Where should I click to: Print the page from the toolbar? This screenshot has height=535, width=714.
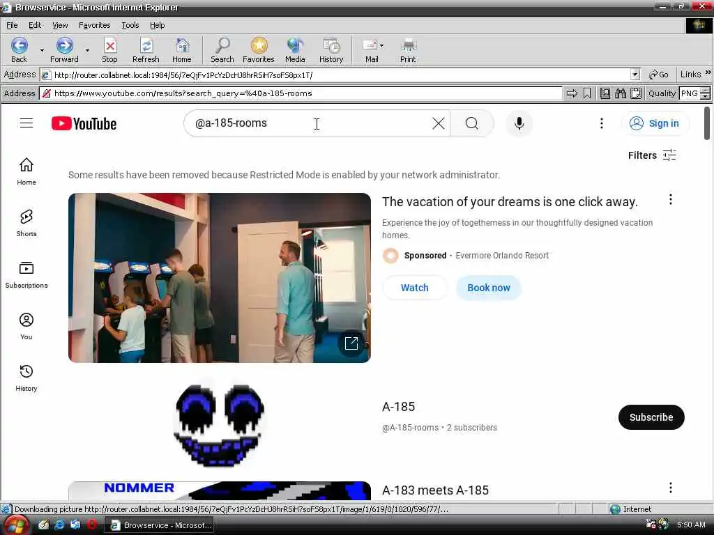(408, 50)
